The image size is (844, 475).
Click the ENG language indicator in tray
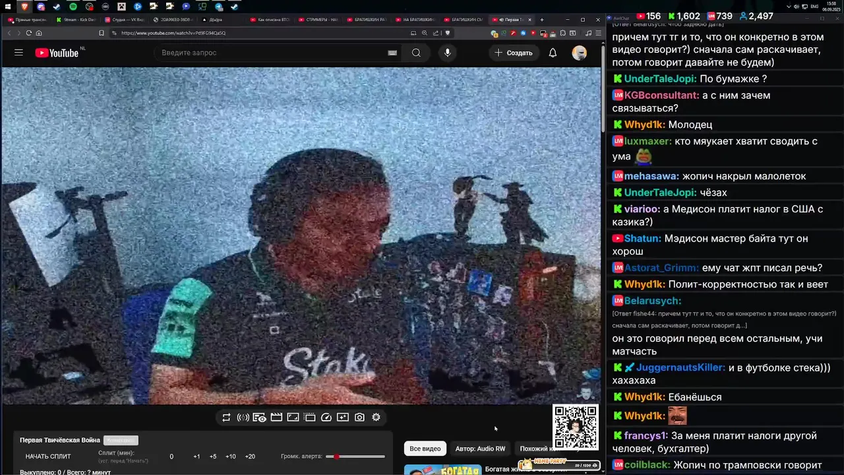814,7
